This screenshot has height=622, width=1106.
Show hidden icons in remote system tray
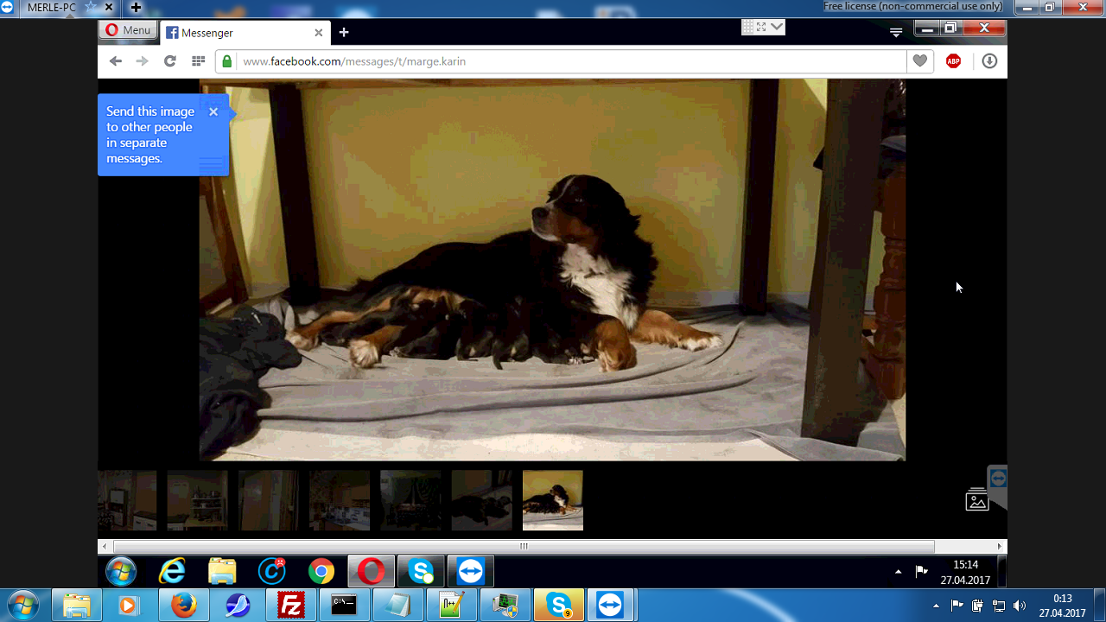[898, 572]
